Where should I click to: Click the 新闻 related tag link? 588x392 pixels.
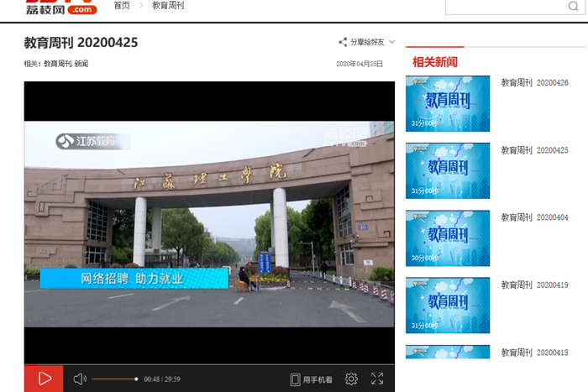[x=81, y=64]
